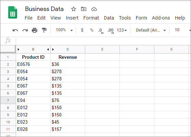Star the Business Data document
This screenshot has width=191, height=137.
point(74,9)
